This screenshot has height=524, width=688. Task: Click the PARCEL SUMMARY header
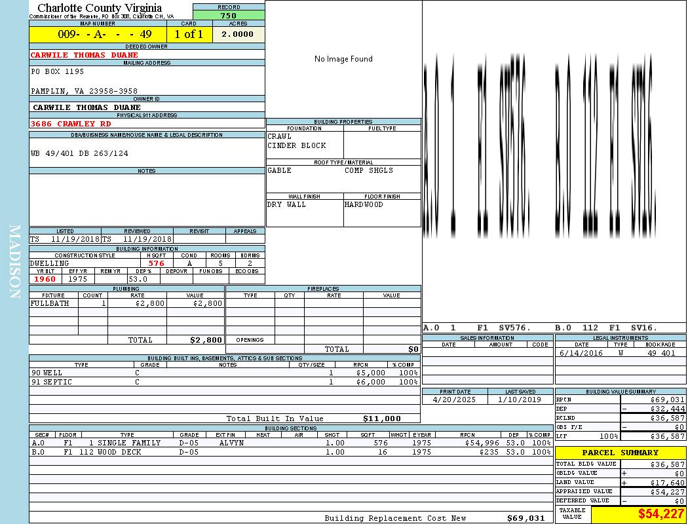[620, 453]
